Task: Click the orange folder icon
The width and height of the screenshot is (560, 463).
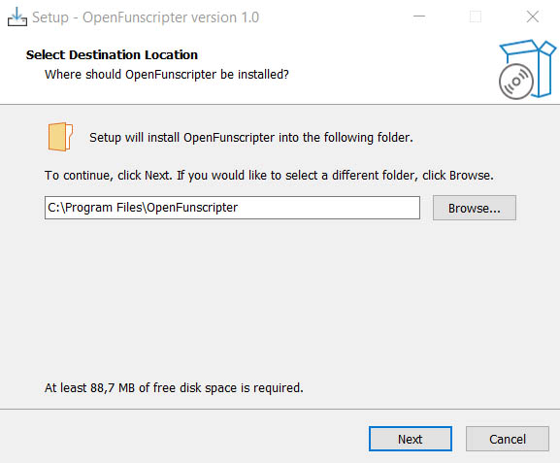Action: 60,137
